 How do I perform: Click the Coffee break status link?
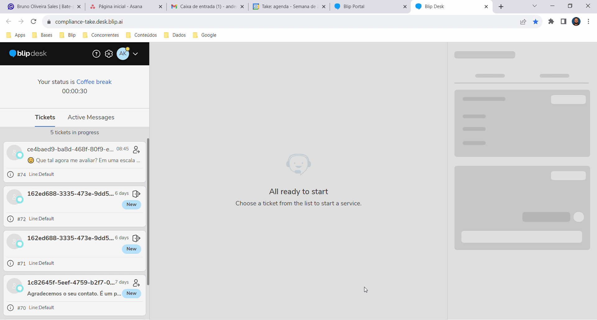[94, 82]
